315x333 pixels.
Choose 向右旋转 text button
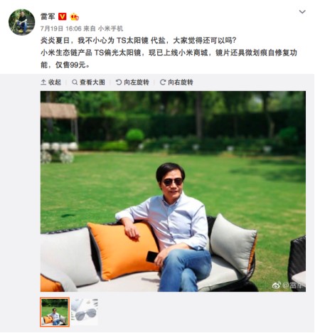pyautogui.click(x=181, y=83)
